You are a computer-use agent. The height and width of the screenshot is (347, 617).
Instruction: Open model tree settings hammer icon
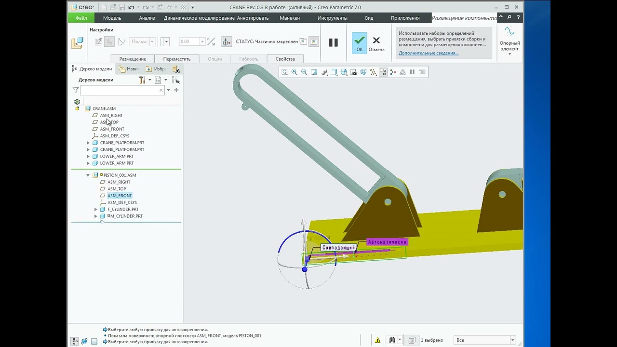(142, 80)
